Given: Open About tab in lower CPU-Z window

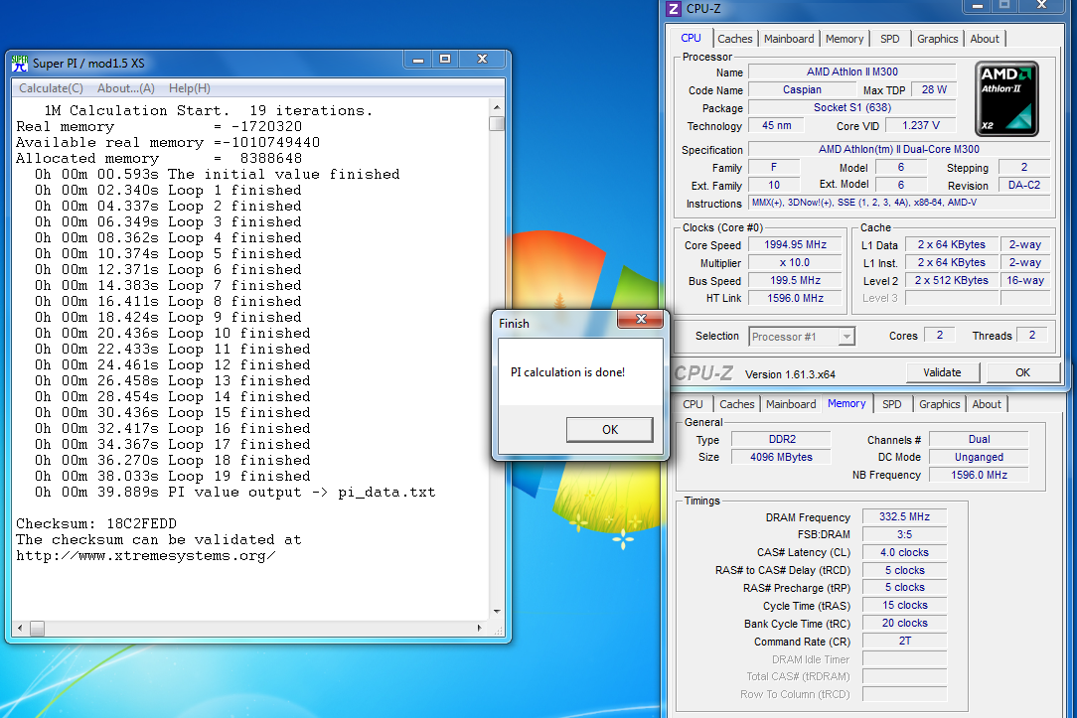Looking at the screenshot, I should point(987,404).
